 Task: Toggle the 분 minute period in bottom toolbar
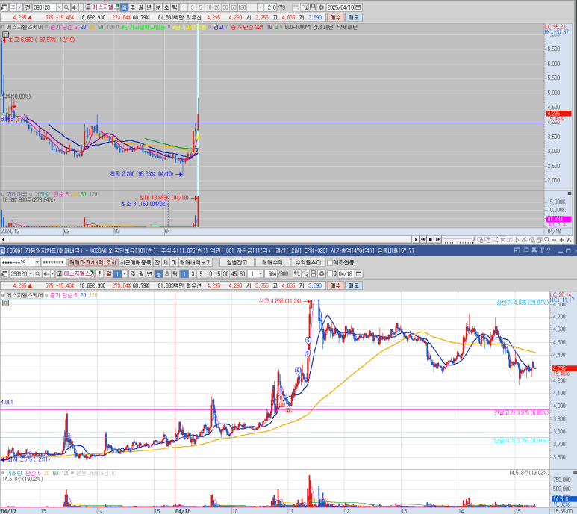[x=158, y=274]
